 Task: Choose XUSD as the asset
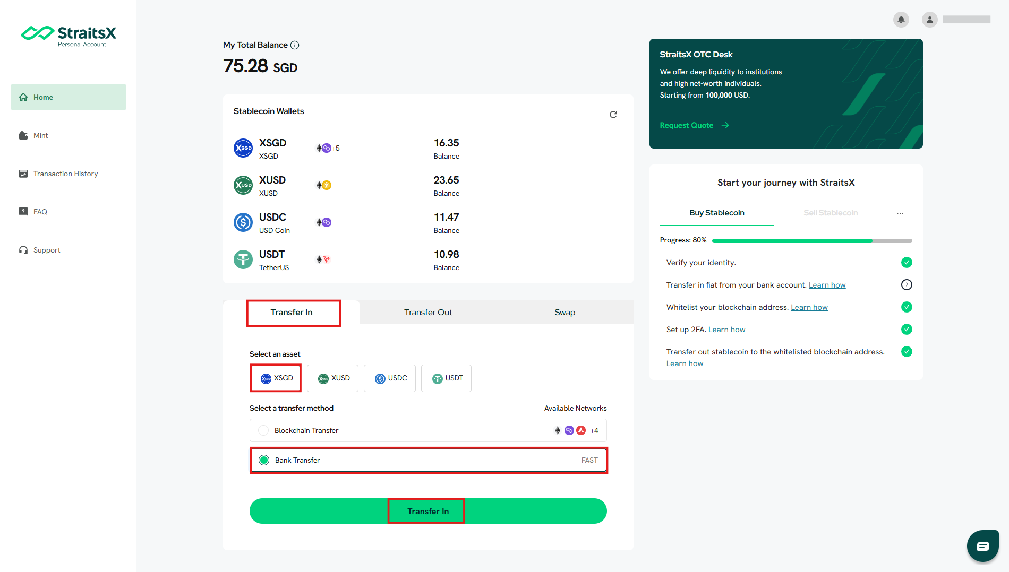pyautogui.click(x=333, y=378)
